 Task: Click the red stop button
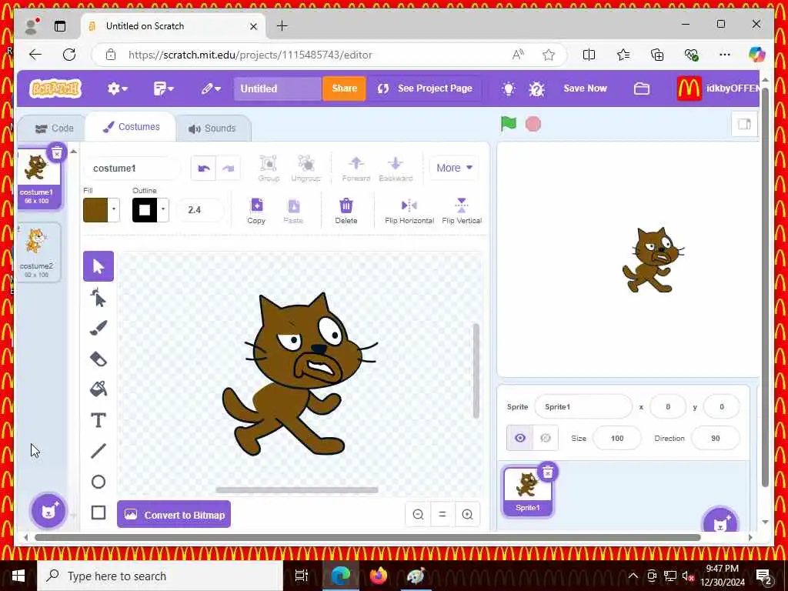(x=533, y=124)
